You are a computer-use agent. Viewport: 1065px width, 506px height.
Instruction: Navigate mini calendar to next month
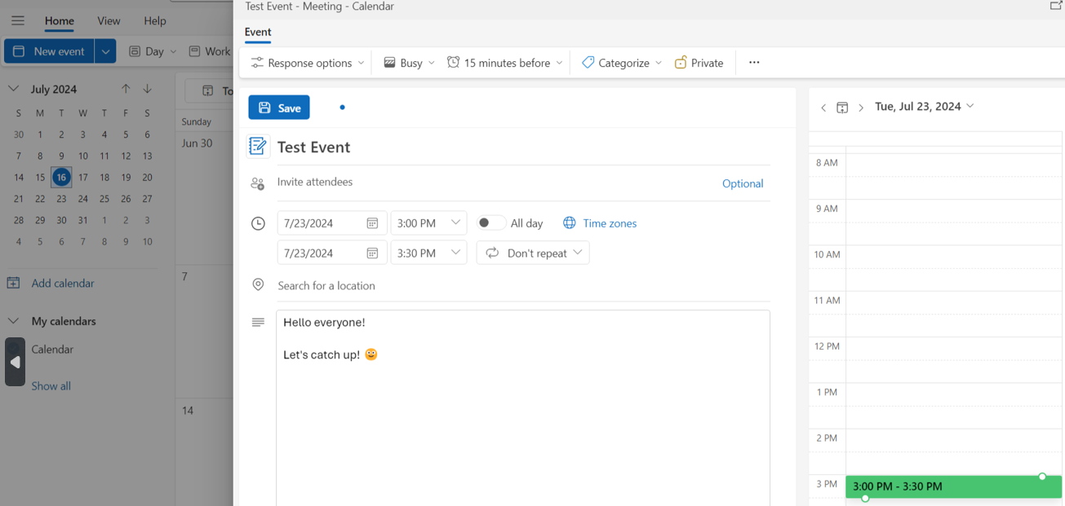tap(147, 89)
